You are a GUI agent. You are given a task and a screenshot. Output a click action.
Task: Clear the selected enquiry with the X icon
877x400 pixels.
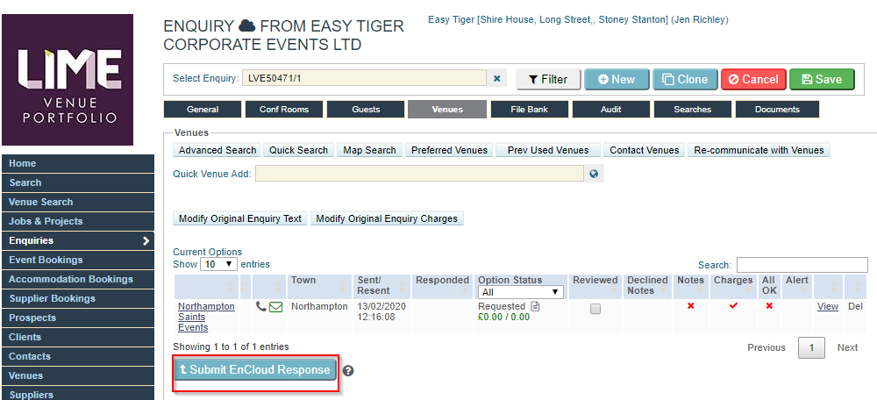[496, 79]
